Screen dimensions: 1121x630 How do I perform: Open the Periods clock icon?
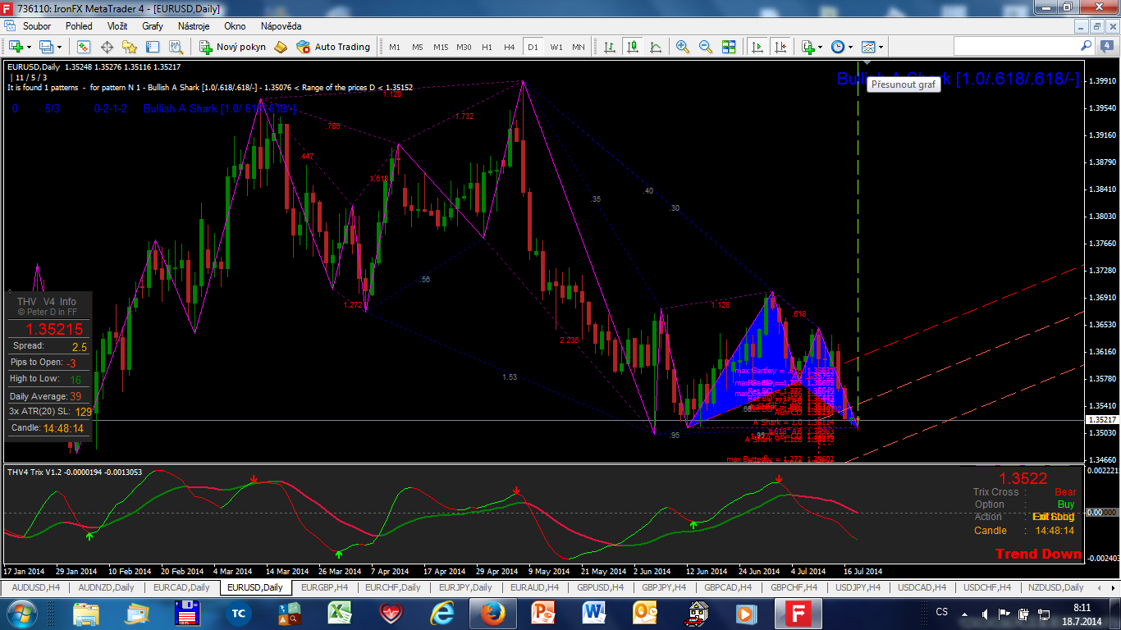[x=837, y=47]
